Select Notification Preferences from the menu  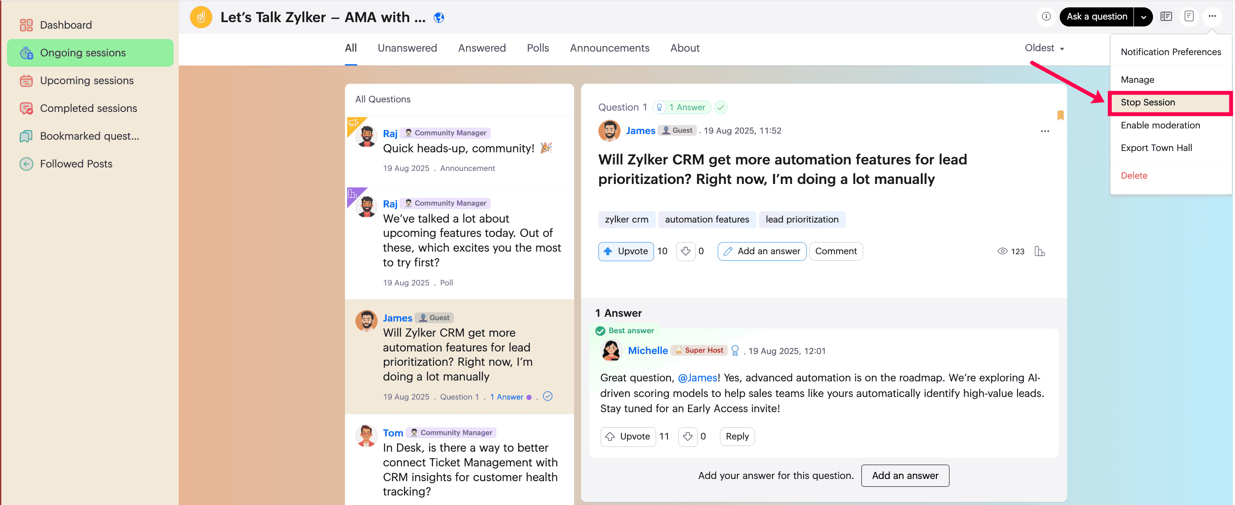[1170, 52]
